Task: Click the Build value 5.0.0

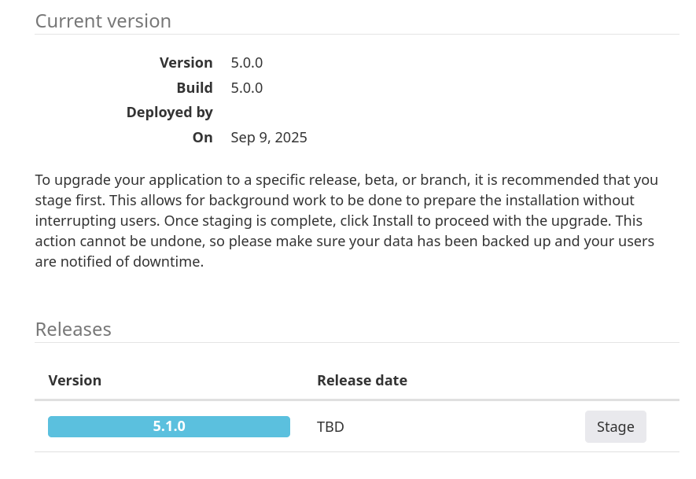Action: pos(246,87)
